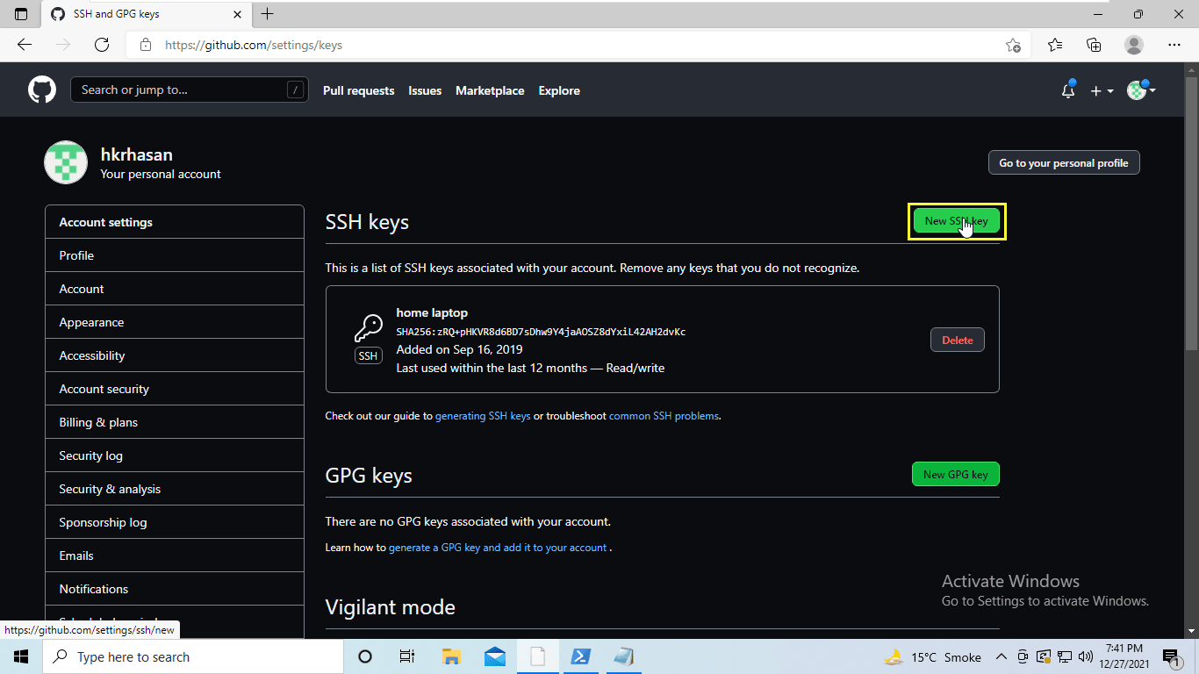The width and height of the screenshot is (1199, 674).
Task: Click the GitHub search or jump to field
Action: [190, 90]
